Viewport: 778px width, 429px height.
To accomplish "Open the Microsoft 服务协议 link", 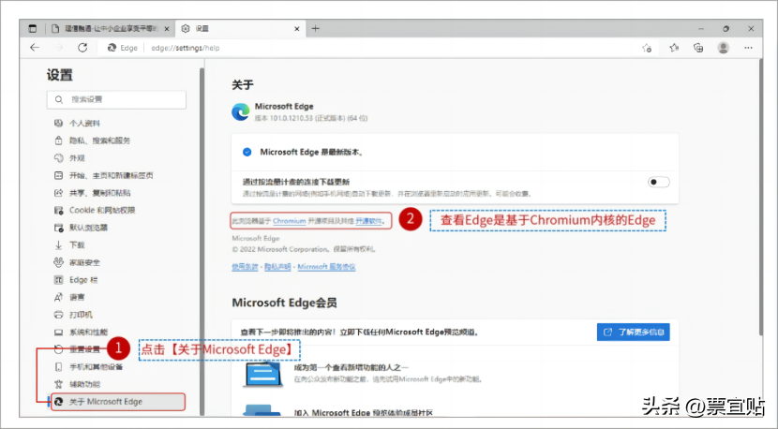I will click(326, 267).
